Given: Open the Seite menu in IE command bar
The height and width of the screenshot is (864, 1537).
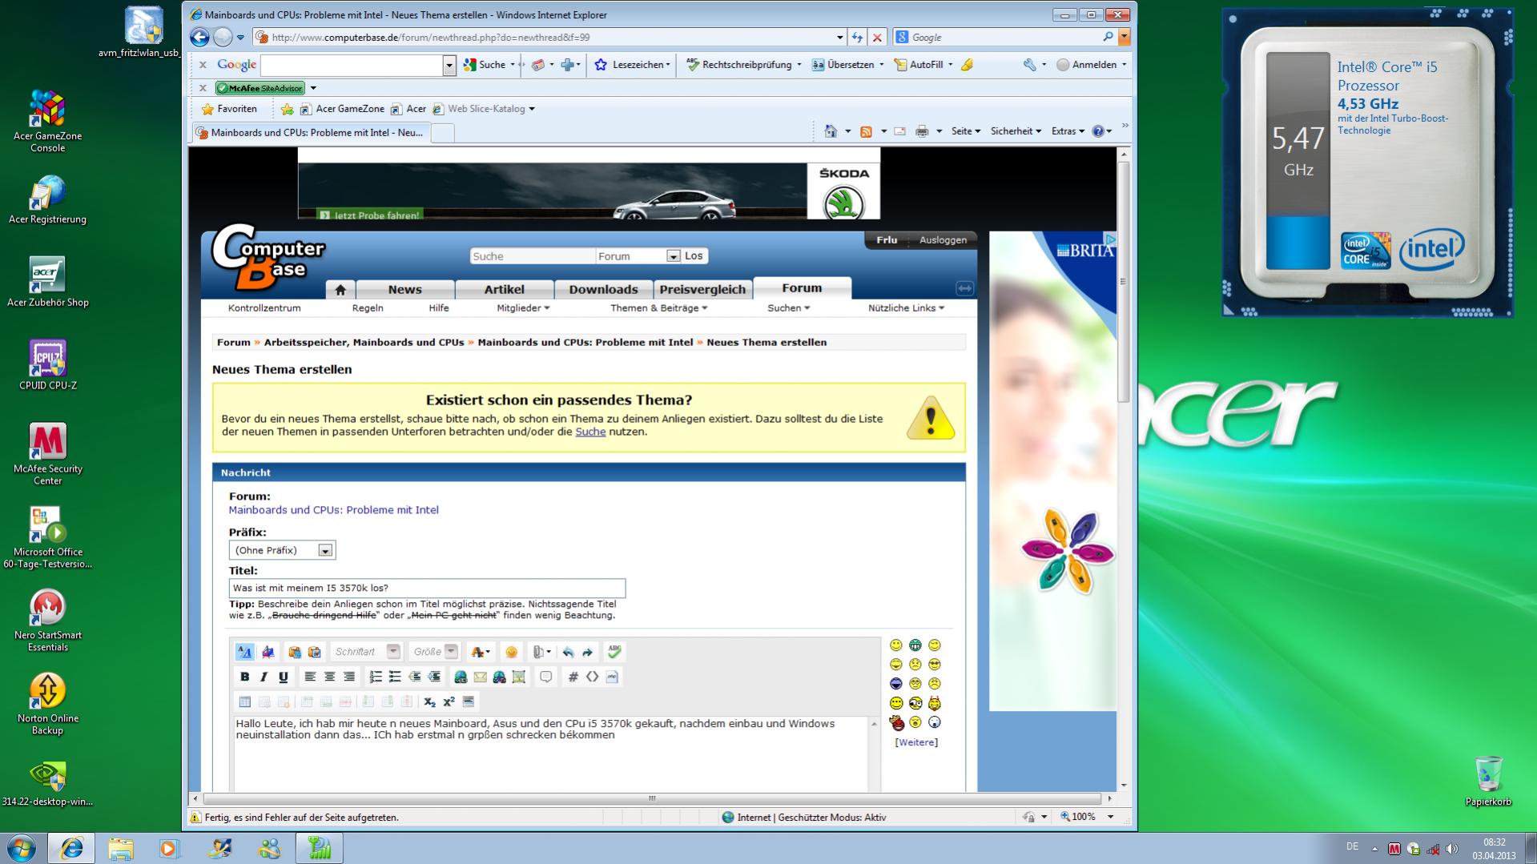Looking at the screenshot, I should [966, 131].
